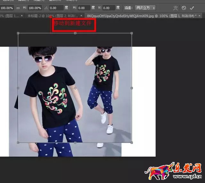Click the rotation angle icon
This screenshot has width=205, height=183.
coord(45,8)
